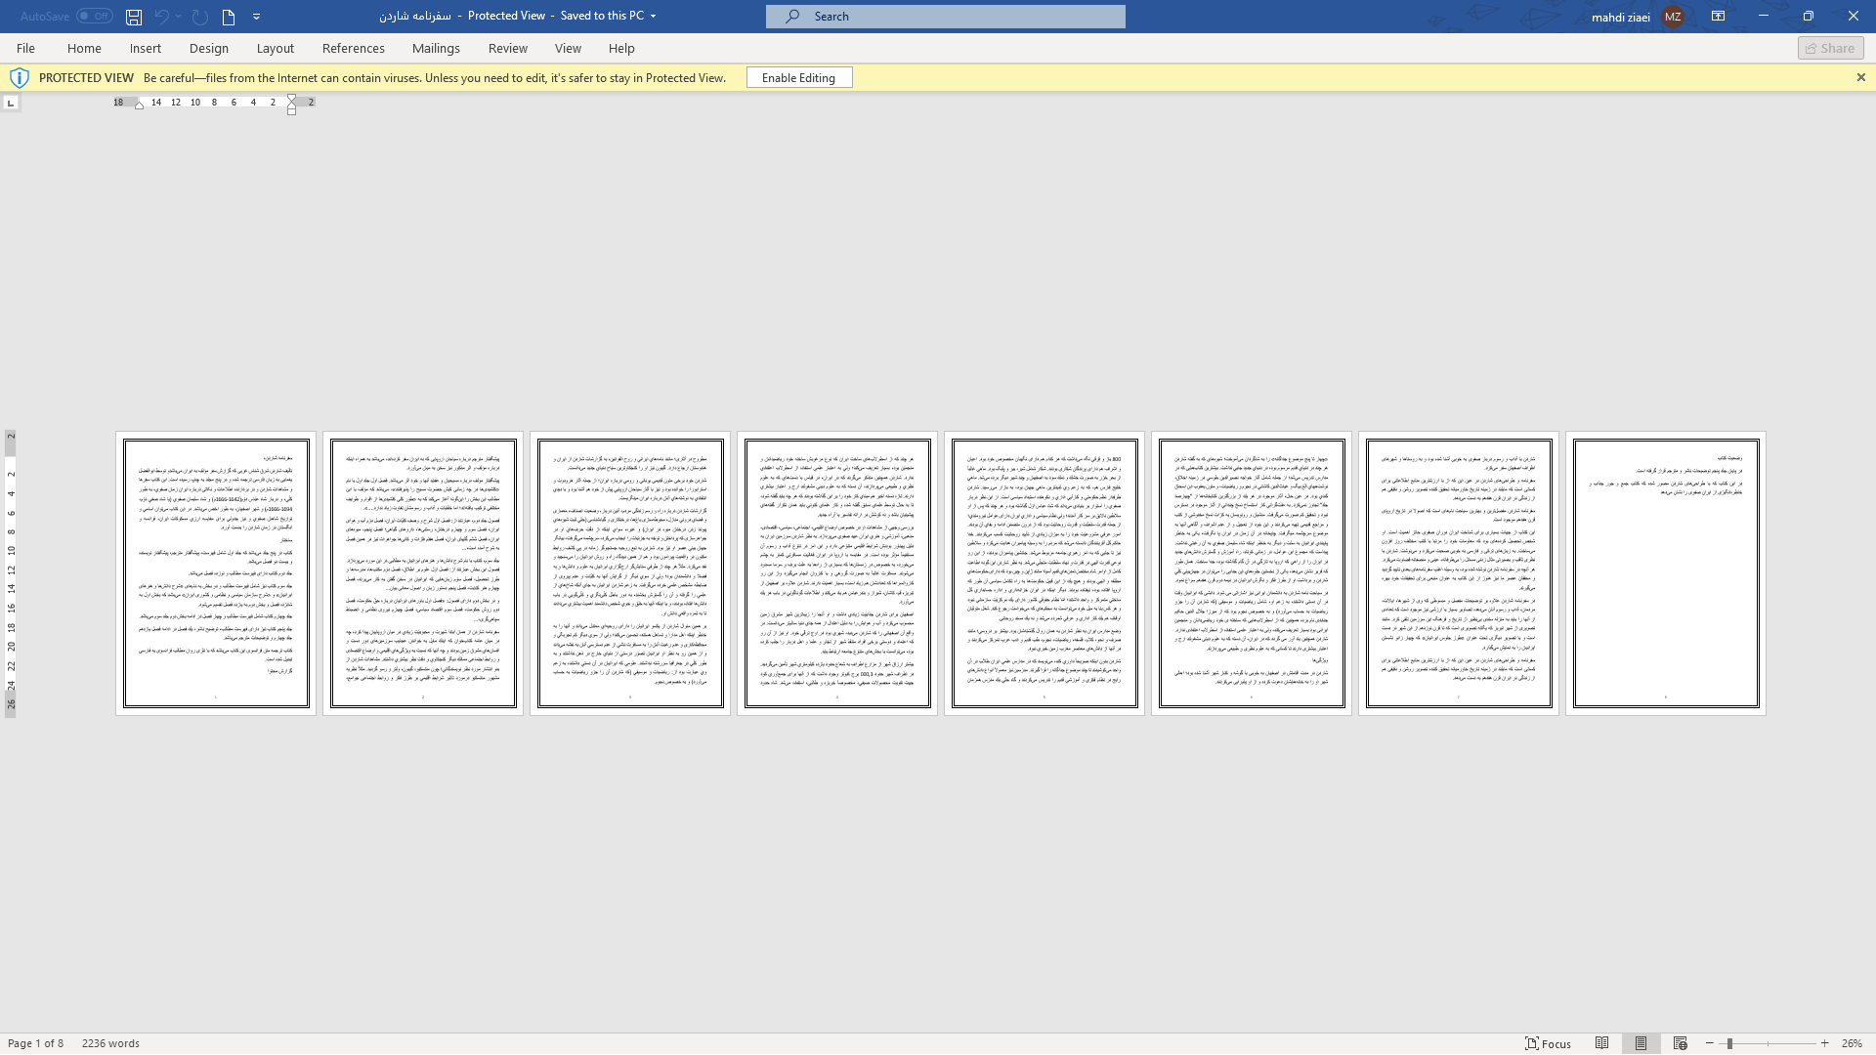
Task: Open the File menu
Action: tap(25, 48)
